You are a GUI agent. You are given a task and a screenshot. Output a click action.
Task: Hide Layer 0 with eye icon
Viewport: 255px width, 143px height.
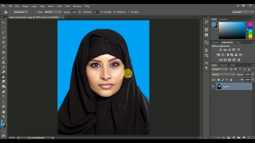coord(213,87)
